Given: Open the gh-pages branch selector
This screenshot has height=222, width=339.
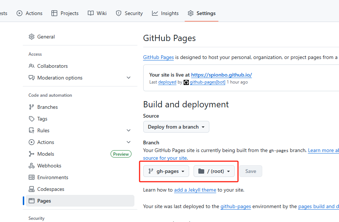Looking at the screenshot, I should pyautogui.click(x=166, y=171).
